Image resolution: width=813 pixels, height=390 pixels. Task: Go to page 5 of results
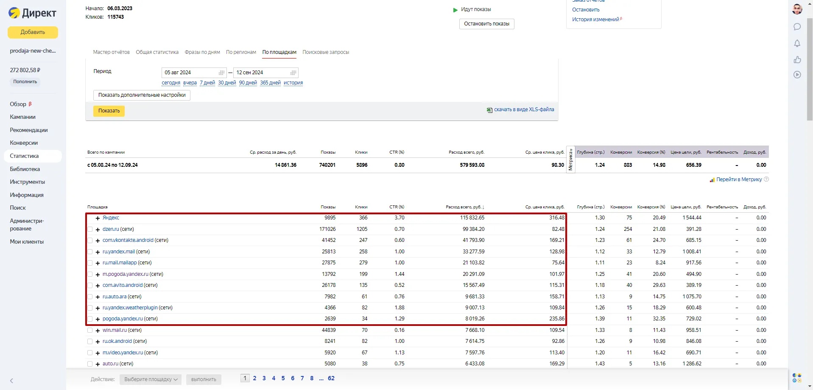click(x=283, y=378)
